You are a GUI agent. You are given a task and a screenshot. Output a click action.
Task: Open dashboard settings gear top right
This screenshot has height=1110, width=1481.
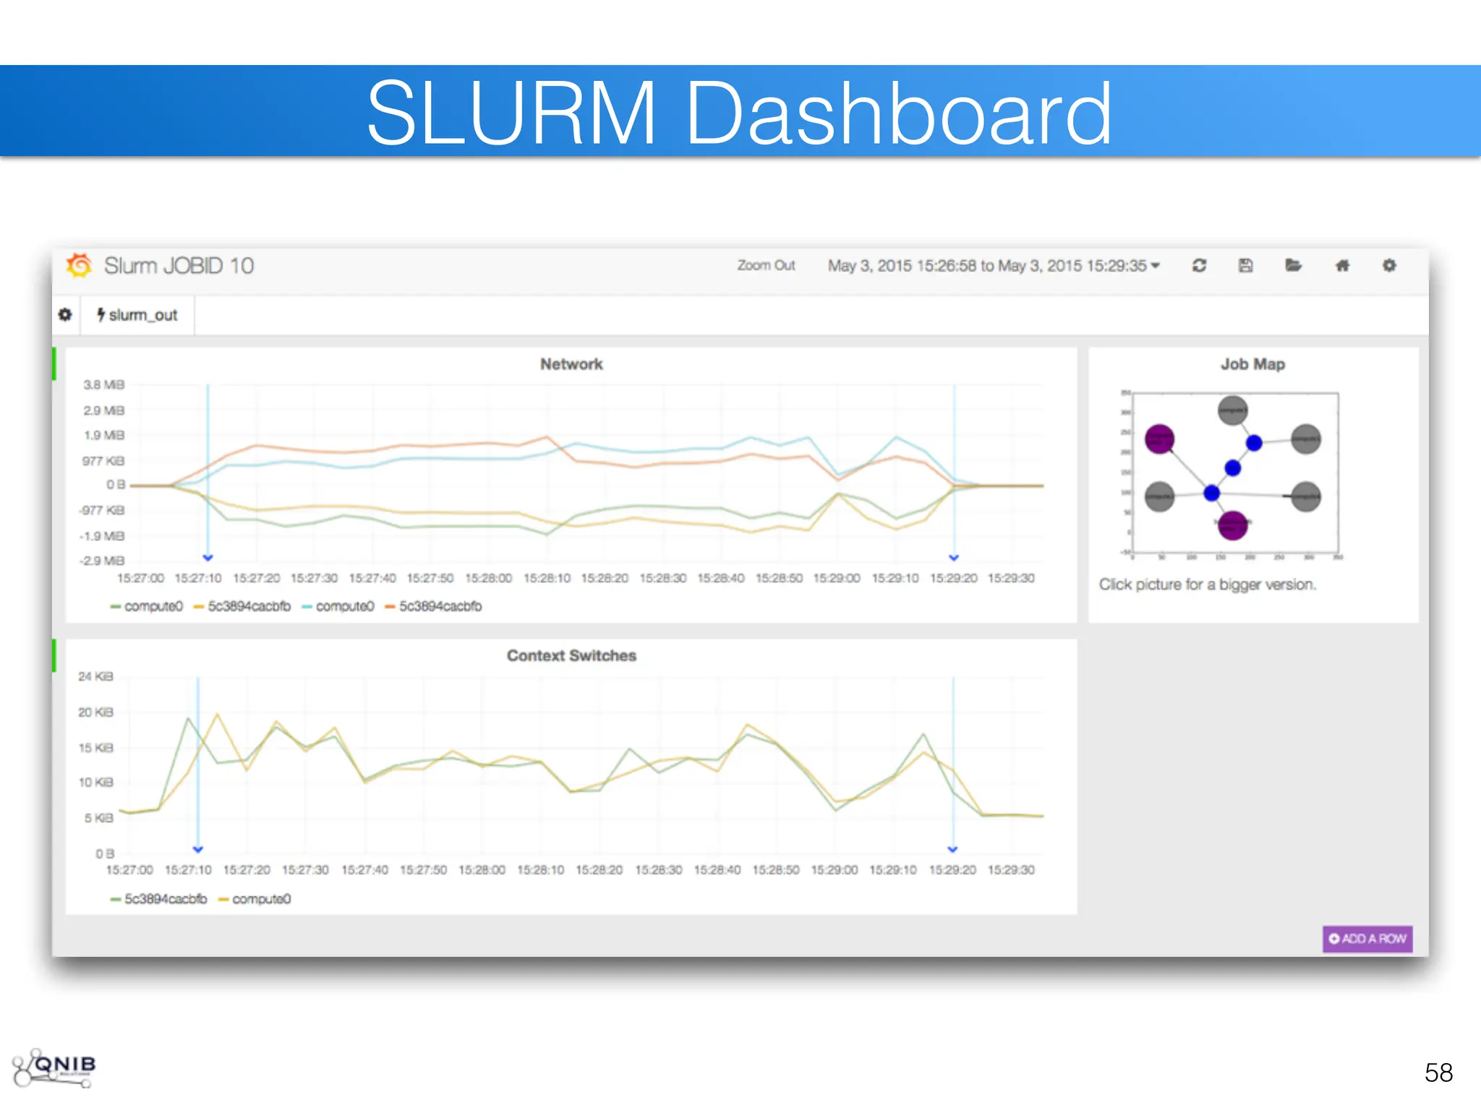tap(1389, 265)
